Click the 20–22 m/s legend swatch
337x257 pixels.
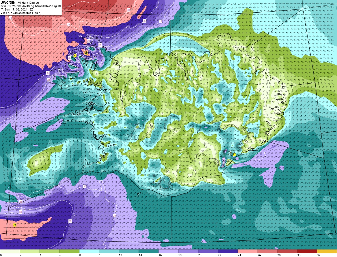(x=208, y=251)
